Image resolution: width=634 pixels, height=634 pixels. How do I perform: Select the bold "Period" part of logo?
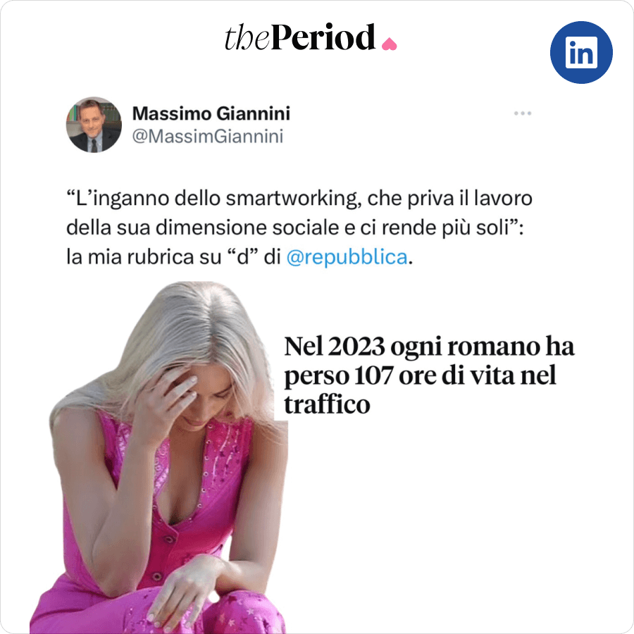click(x=323, y=37)
